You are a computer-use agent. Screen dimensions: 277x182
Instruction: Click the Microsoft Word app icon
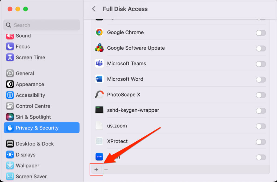(x=99, y=79)
